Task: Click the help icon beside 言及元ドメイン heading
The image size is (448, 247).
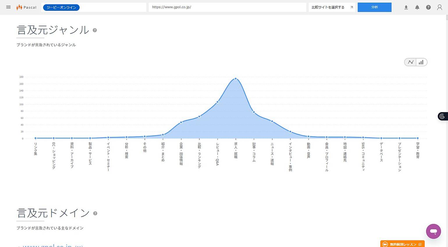Action: tap(95, 214)
